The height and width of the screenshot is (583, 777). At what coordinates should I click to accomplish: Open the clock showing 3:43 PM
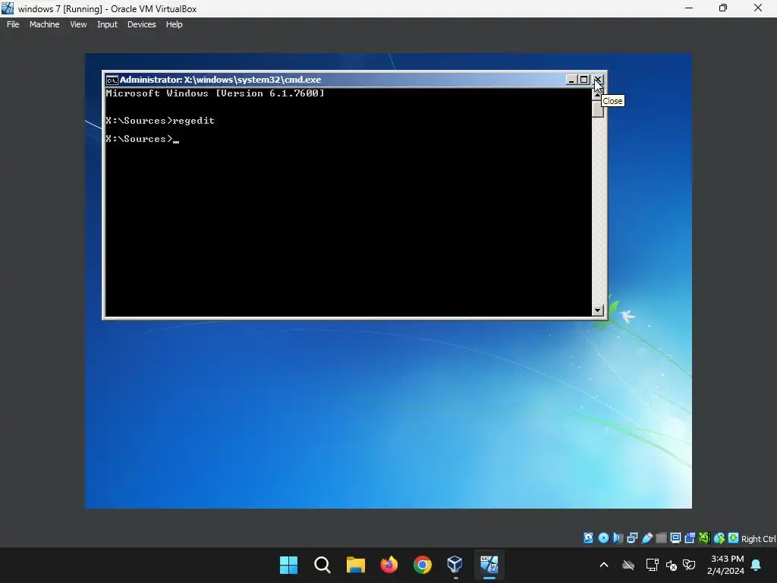pyautogui.click(x=726, y=565)
